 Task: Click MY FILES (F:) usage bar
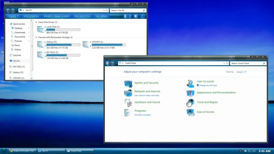63,55
